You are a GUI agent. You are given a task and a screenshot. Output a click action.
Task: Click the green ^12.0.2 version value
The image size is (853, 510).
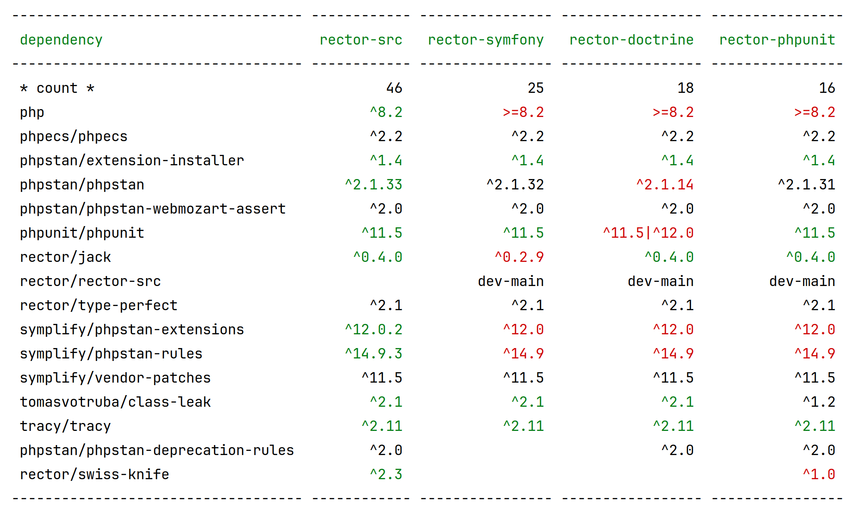[373, 330]
